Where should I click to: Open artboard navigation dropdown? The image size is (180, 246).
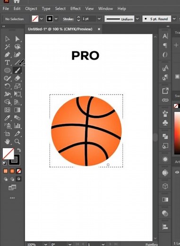[x=103, y=244]
